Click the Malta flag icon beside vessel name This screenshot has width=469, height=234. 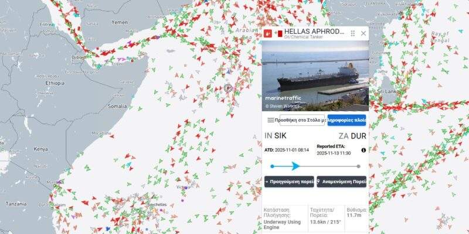coord(278,33)
